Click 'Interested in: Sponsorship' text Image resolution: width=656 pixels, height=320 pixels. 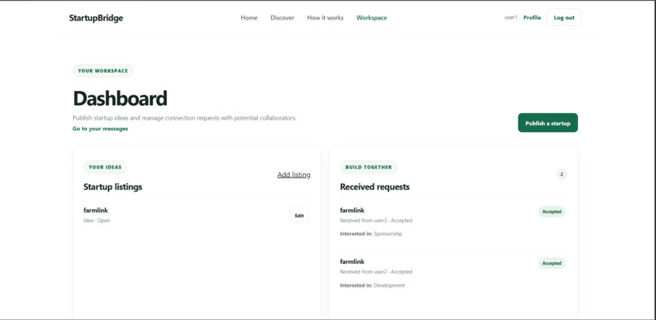[371, 234]
